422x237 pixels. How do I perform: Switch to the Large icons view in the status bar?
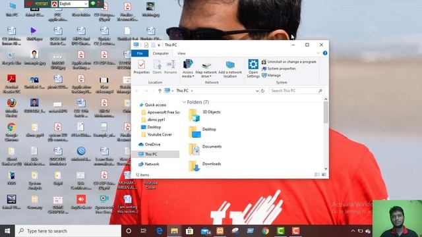324,175
